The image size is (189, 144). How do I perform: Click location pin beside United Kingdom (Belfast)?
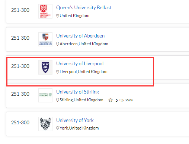(x=58, y=16)
